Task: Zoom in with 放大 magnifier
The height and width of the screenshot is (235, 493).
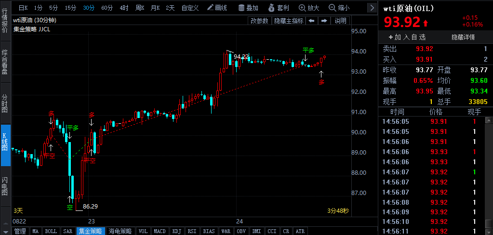Action: click(x=309, y=8)
